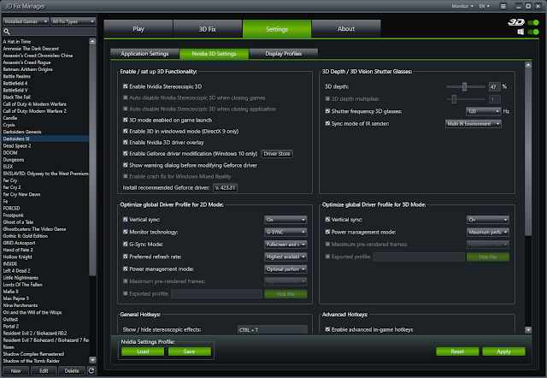547x378 pixels.
Task: Open the Installed Games dropdown
Action: coord(26,21)
